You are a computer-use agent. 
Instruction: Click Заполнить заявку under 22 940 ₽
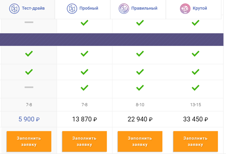coord(140,141)
